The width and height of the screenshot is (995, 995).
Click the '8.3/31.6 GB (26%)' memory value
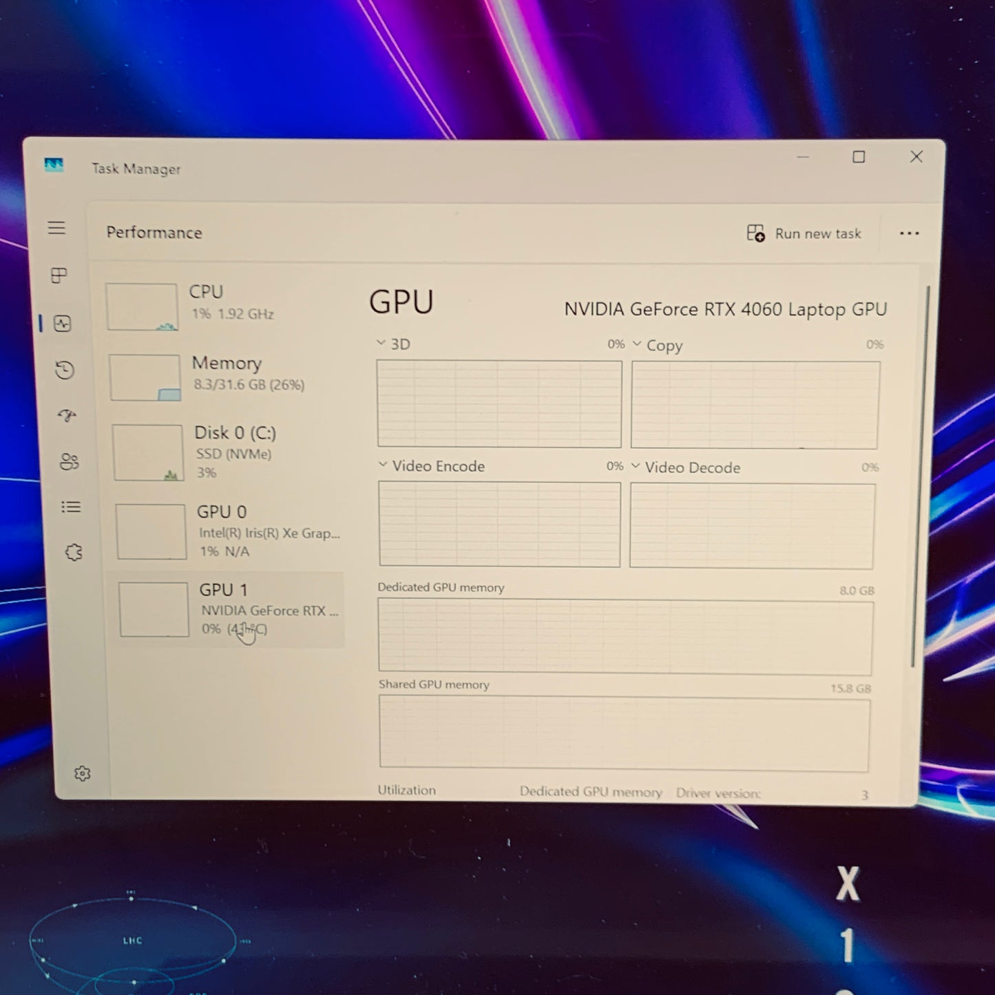point(249,385)
